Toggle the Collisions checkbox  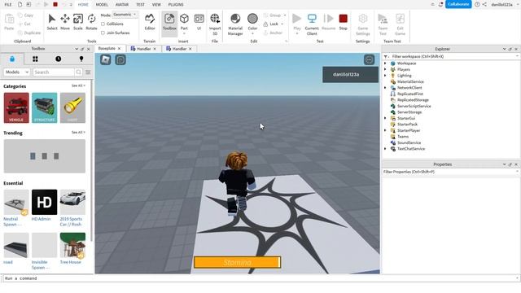(103, 24)
